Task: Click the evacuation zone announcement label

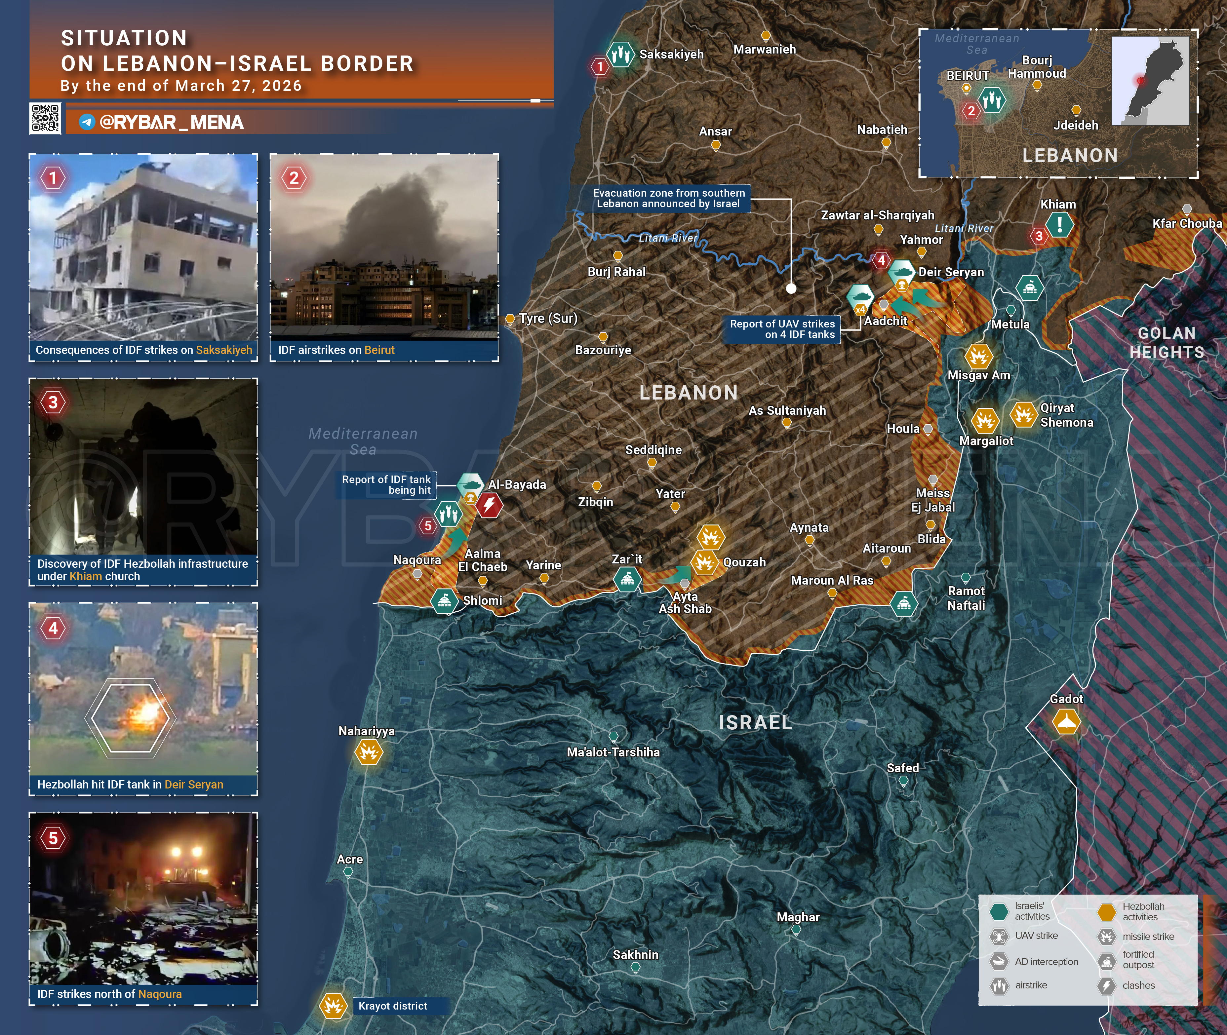Action: pyautogui.click(x=668, y=198)
